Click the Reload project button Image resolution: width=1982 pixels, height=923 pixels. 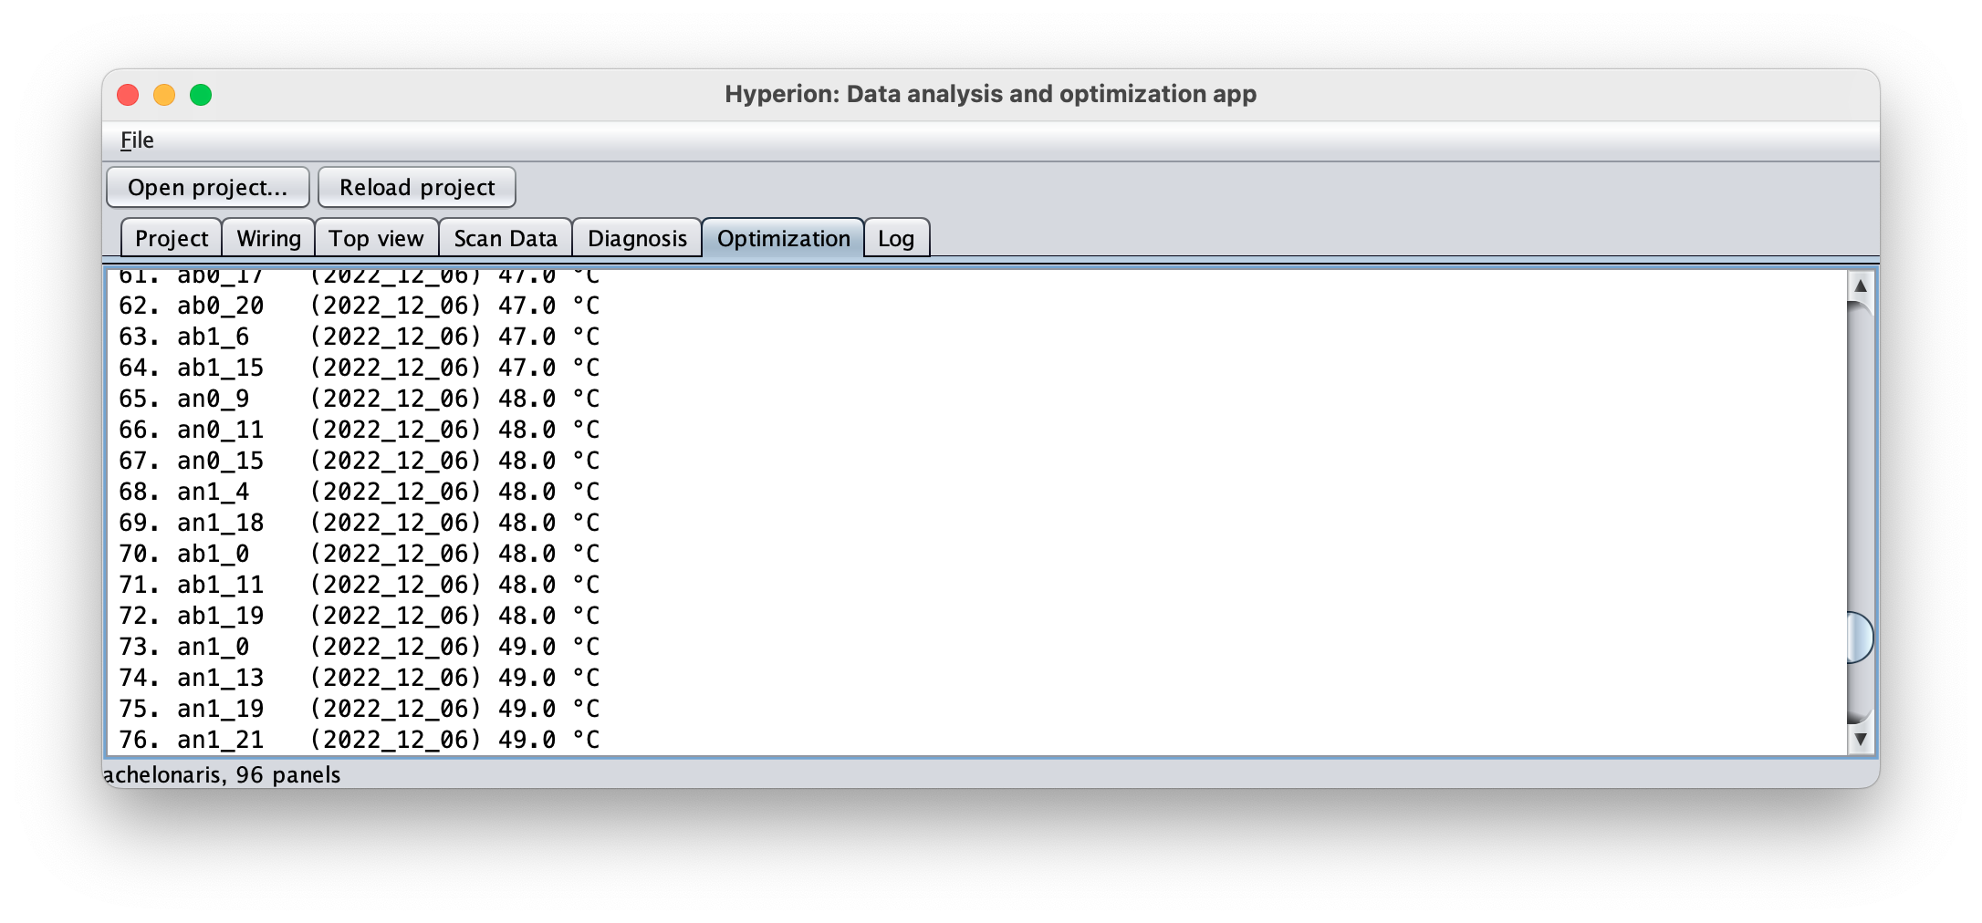coord(417,188)
